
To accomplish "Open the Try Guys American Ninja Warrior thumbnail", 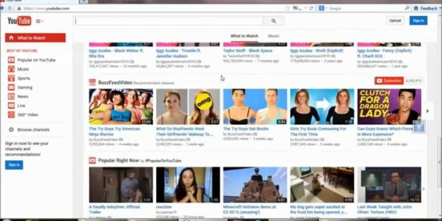I will pos(121,107).
